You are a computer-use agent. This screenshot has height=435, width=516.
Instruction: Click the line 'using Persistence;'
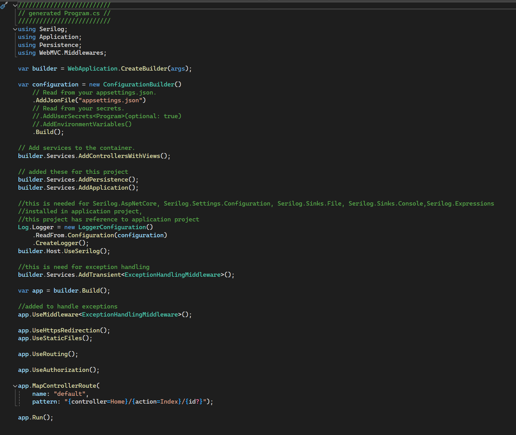coord(50,45)
